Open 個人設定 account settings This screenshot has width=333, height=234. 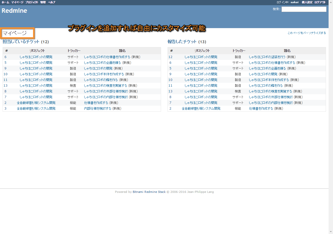tap(307, 2)
